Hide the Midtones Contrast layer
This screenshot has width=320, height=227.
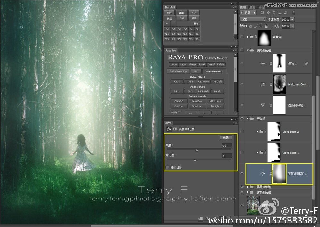pyautogui.click(x=242, y=84)
